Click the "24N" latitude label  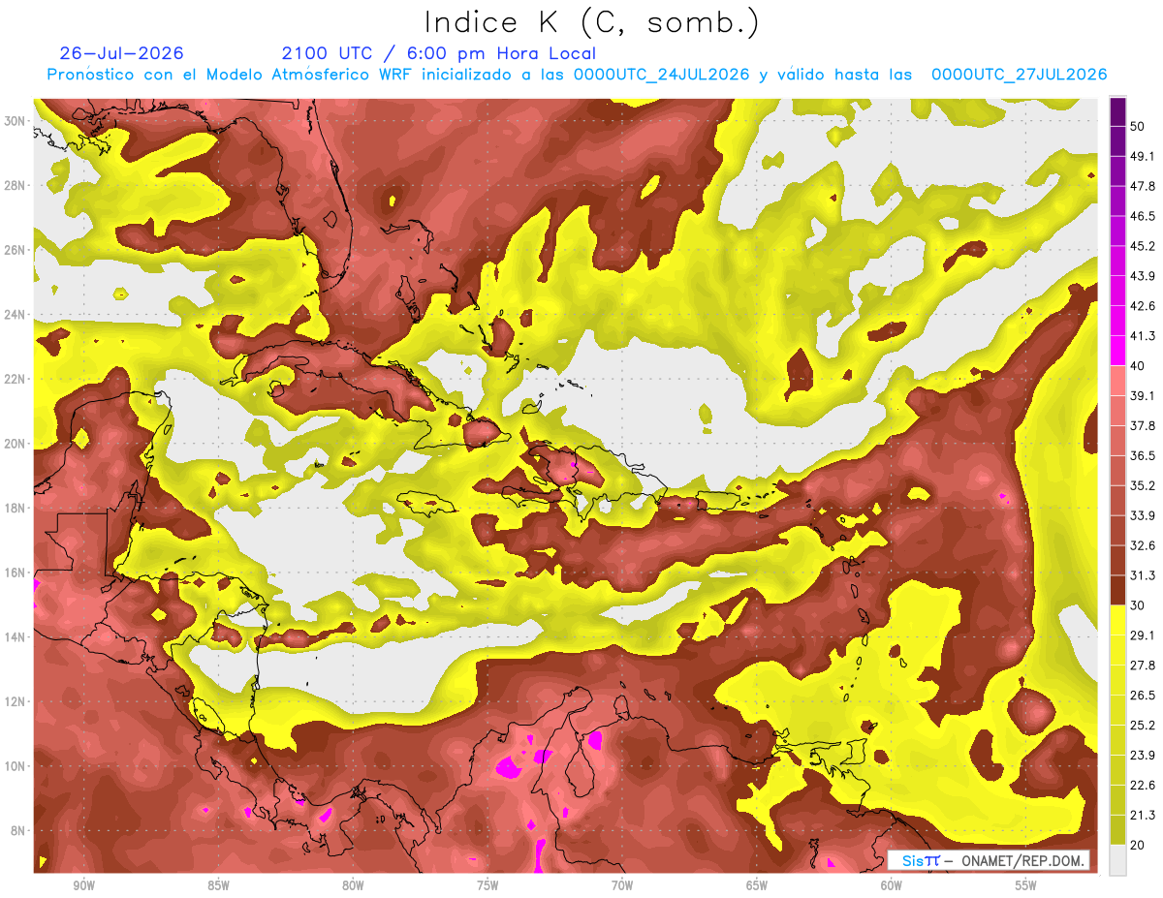point(16,315)
